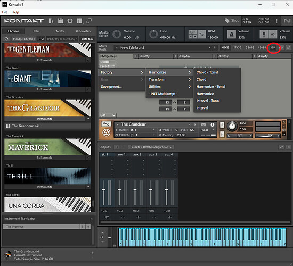
Task: Select rack page 01-16
Action: click(225, 47)
